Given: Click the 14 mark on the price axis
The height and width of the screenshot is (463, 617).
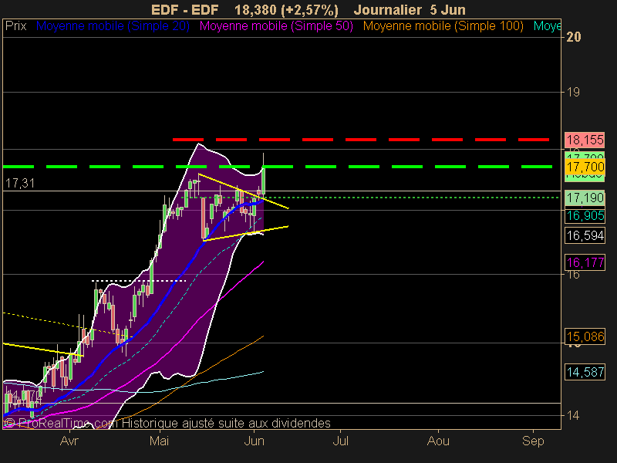Looking at the screenshot, I should click(573, 415).
